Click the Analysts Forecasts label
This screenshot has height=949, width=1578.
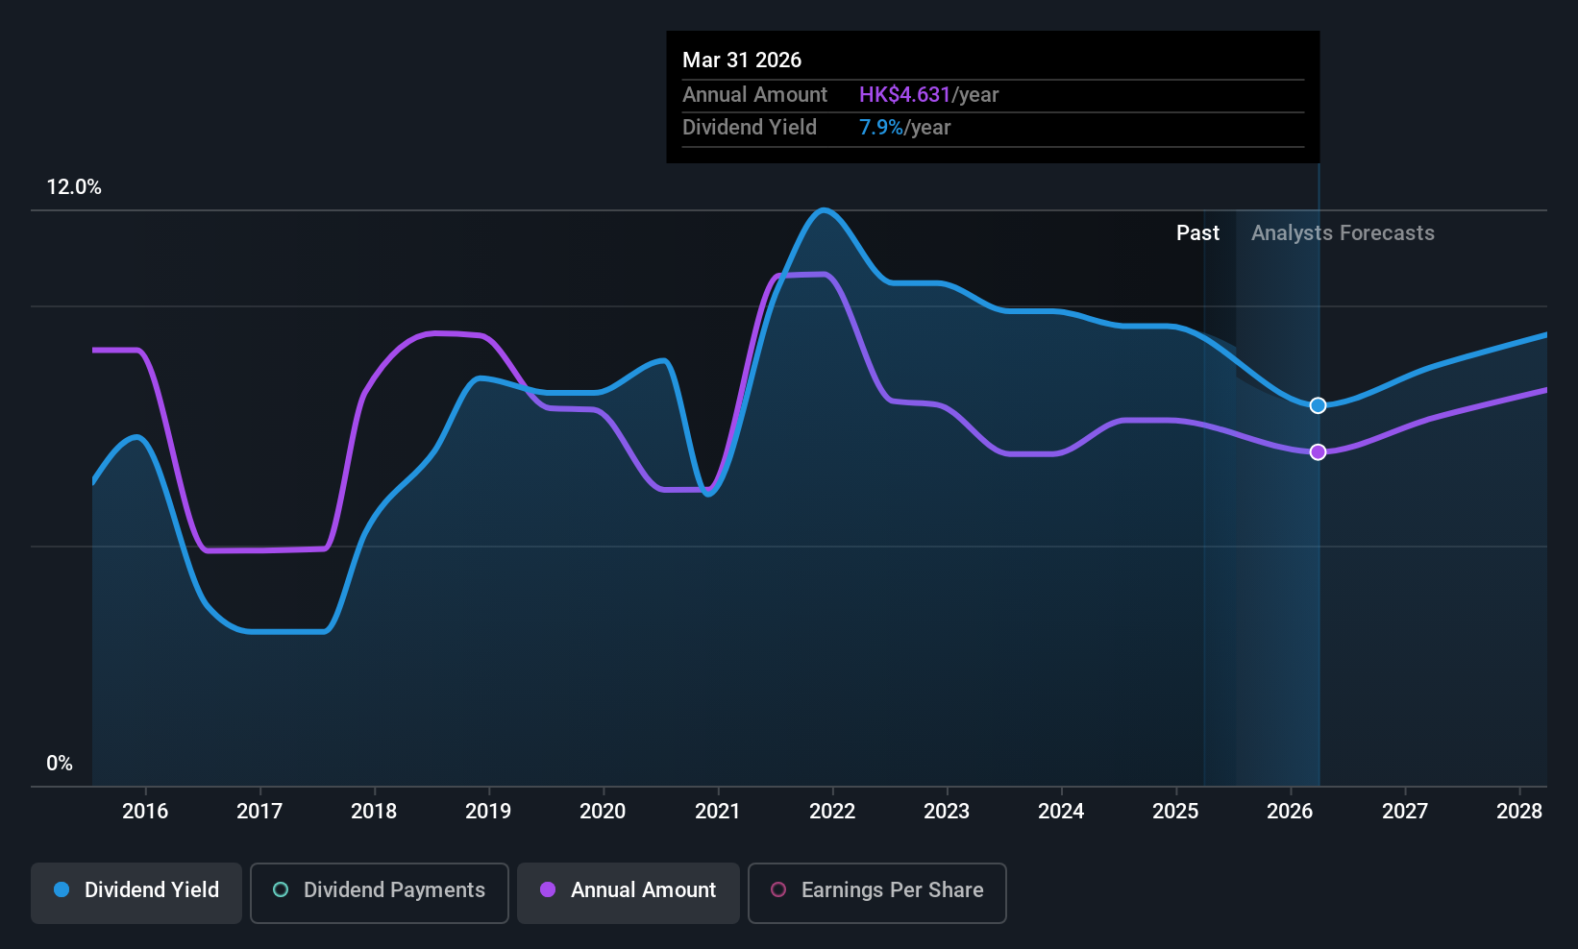tap(1343, 232)
